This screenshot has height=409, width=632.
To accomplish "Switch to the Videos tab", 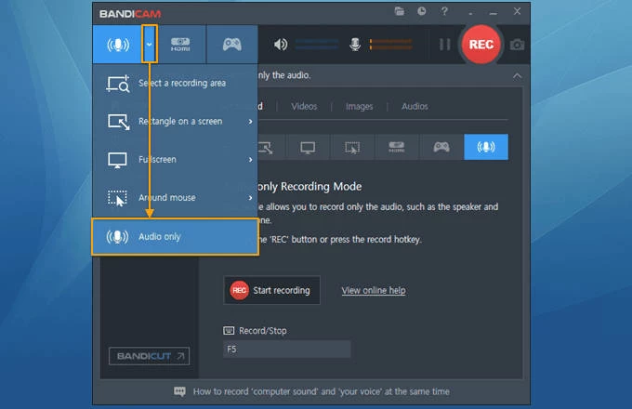I will 304,106.
